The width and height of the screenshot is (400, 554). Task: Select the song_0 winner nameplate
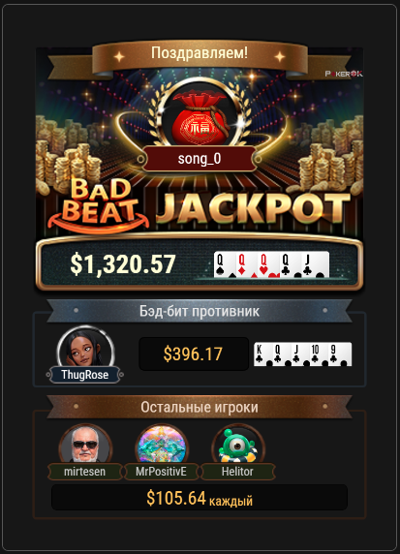pos(200,159)
